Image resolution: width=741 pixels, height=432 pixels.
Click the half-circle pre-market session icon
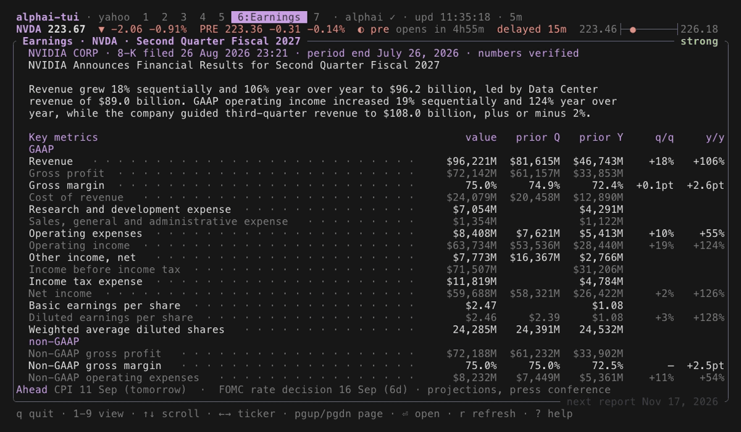(x=361, y=29)
